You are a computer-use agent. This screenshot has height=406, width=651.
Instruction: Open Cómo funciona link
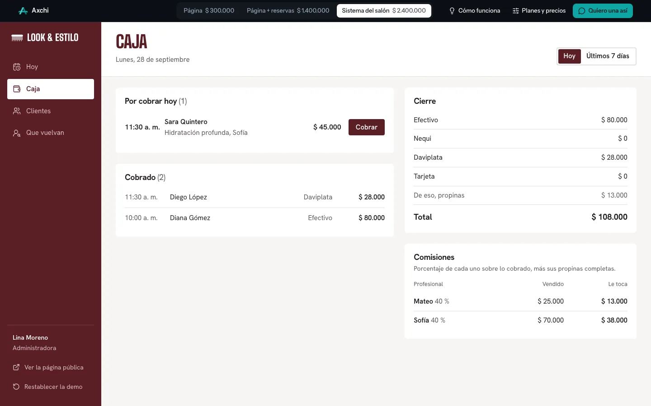coord(474,11)
